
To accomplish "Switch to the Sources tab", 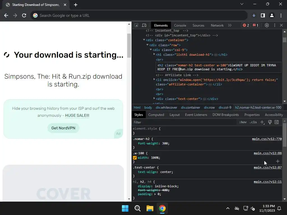I will pos(198,25).
